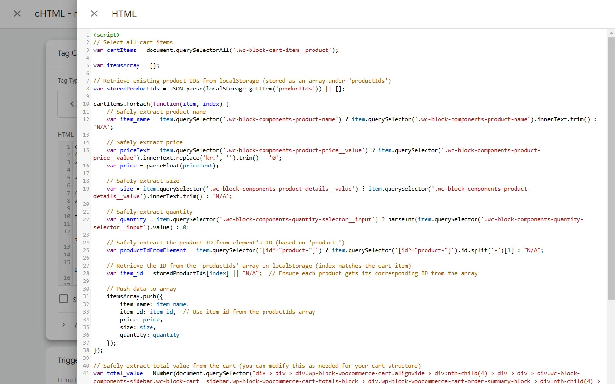Click the 'var cartItems' declaration line
Image resolution: width=615 pixels, height=384 pixels.
coord(216,50)
